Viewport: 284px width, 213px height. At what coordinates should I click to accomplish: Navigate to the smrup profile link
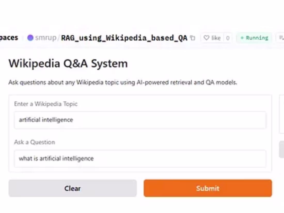[45, 38]
